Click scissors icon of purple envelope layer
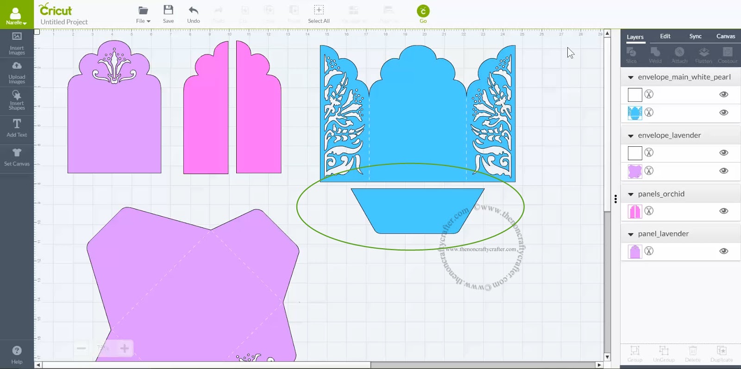This screenshot has height=369, width=741. click(649, 171)
